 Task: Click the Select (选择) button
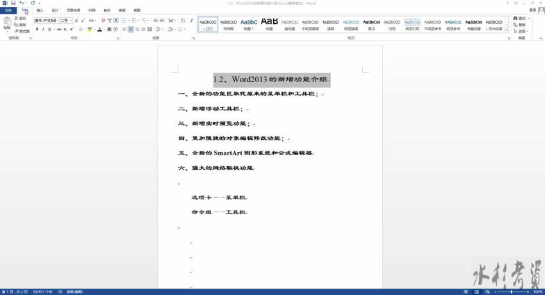[x=521, y=31]
